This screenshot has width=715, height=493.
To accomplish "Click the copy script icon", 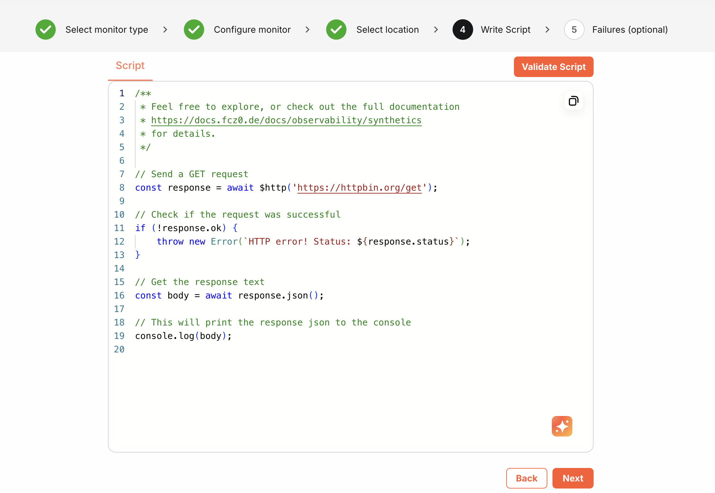I will [573, 101].
